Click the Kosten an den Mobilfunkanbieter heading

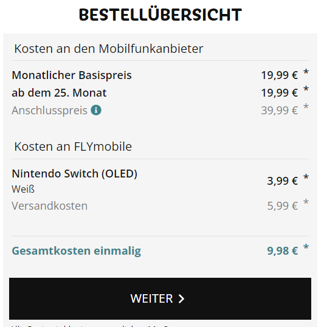(x=109, y=49)
